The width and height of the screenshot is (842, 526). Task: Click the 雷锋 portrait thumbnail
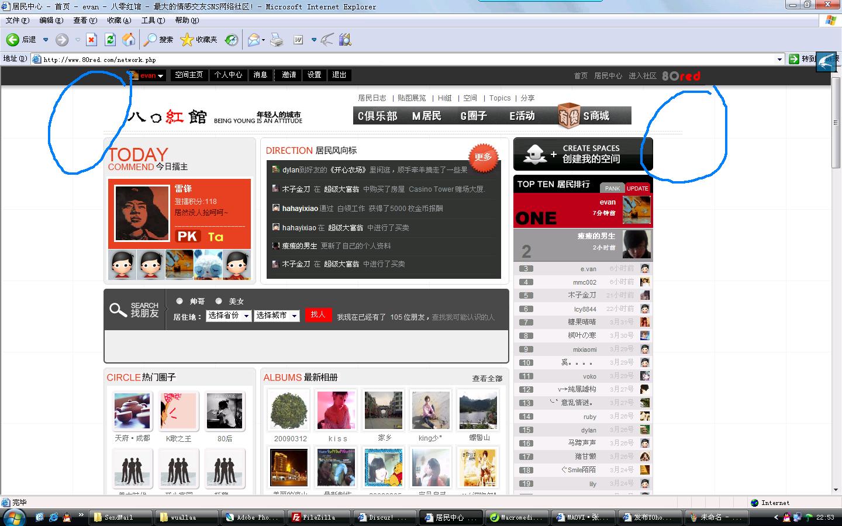click(142, 213)
